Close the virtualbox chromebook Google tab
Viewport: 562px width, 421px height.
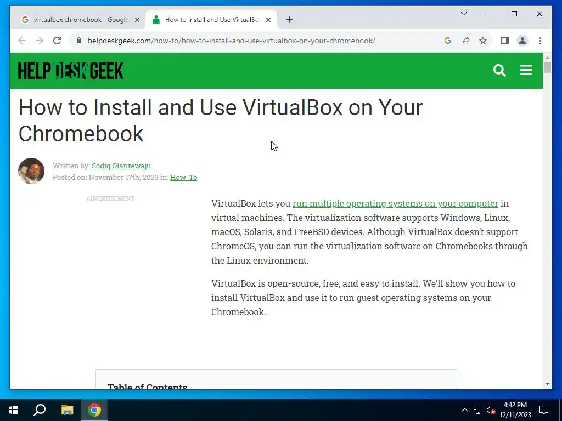point(137,20)
